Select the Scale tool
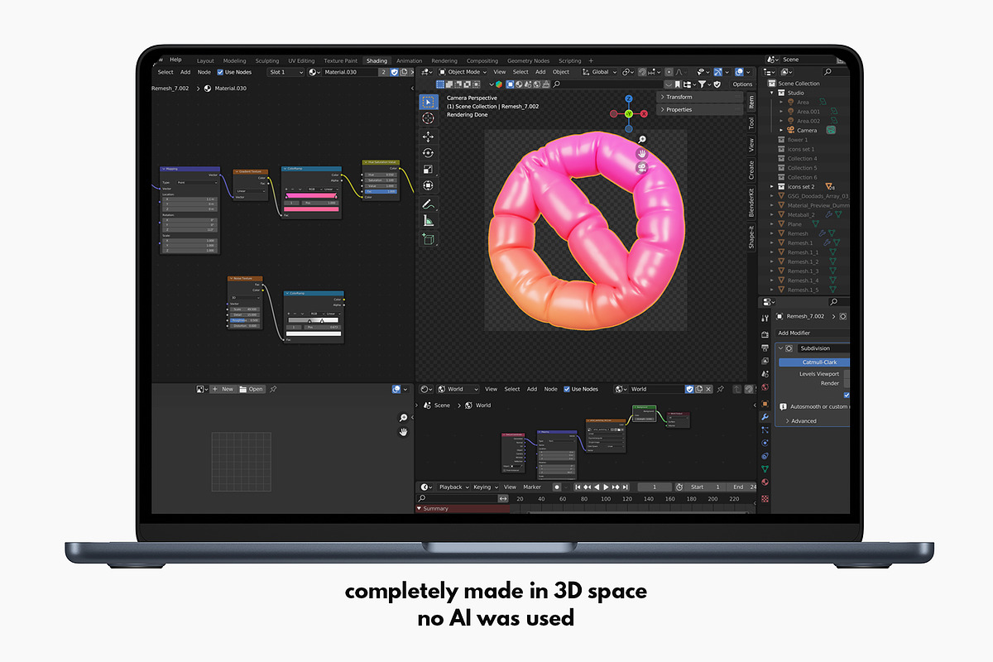 point(428,170)
